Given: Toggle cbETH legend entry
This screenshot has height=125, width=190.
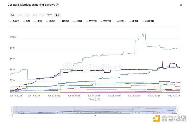Looking at the screenshot, I should [x=120, y=21].
